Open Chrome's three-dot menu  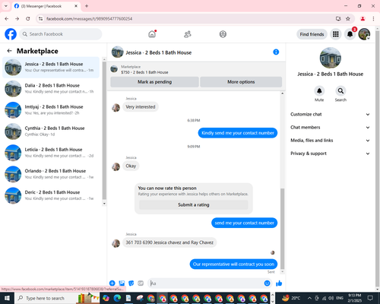(373, 19)
